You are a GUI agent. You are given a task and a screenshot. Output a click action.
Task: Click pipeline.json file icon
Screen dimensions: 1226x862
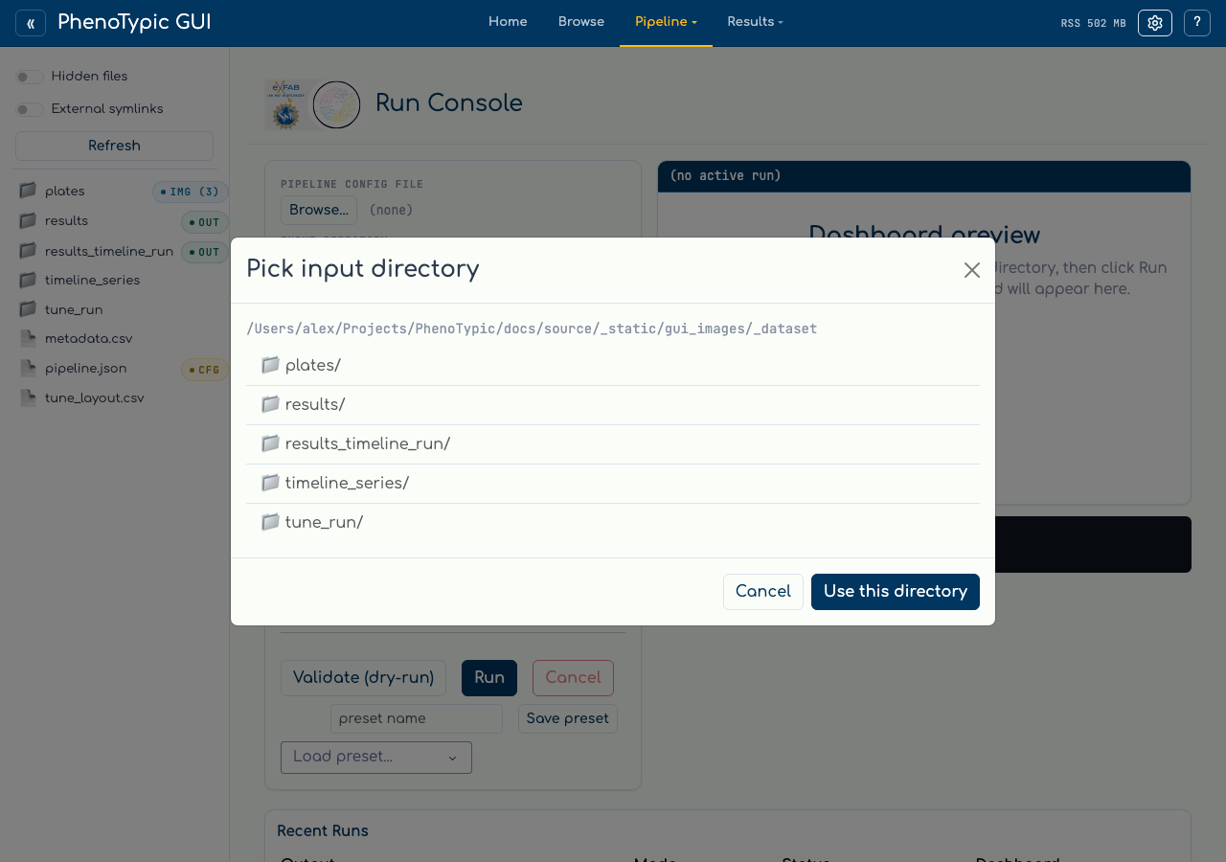tap(28, 368)
